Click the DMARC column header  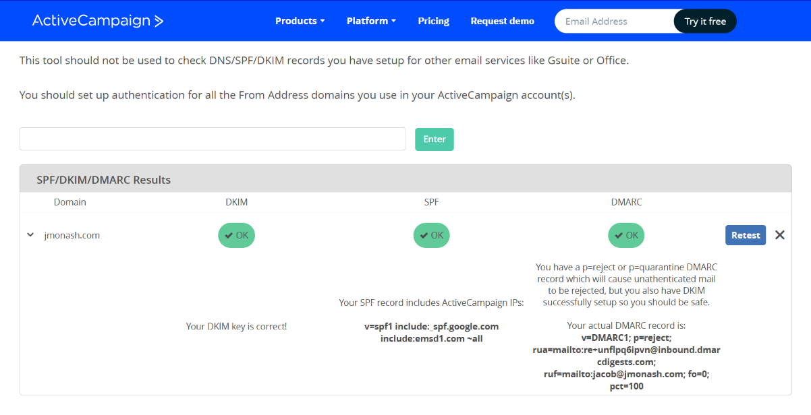pyautogui.click(x=626, y=201)
